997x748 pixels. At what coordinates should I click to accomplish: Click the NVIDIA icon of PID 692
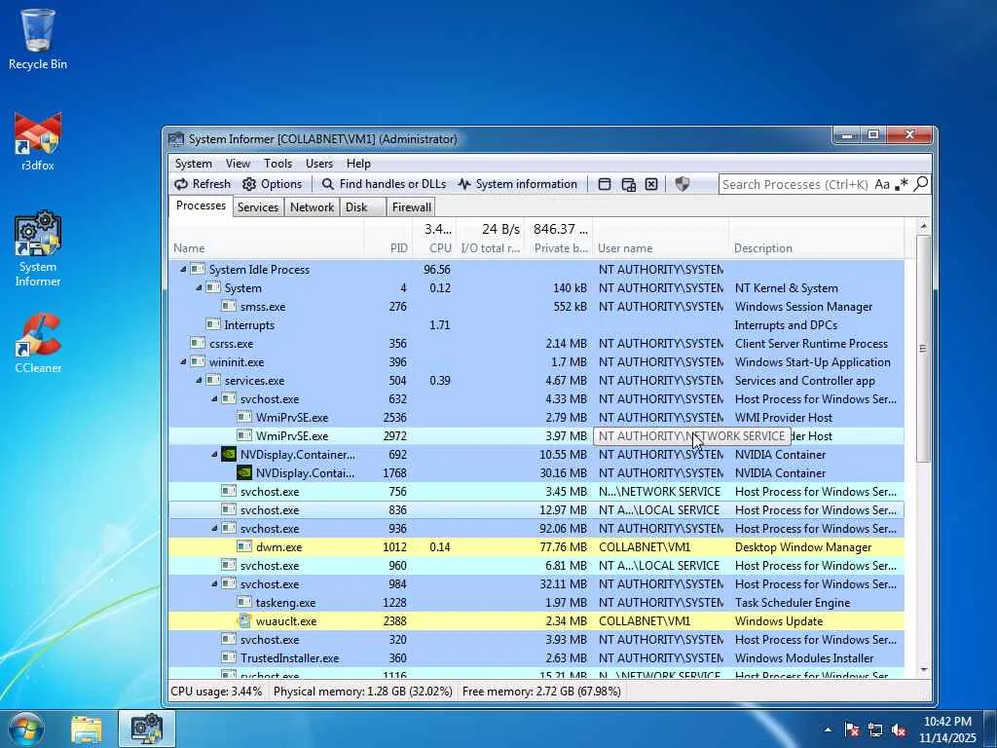[x=229, y=454]
